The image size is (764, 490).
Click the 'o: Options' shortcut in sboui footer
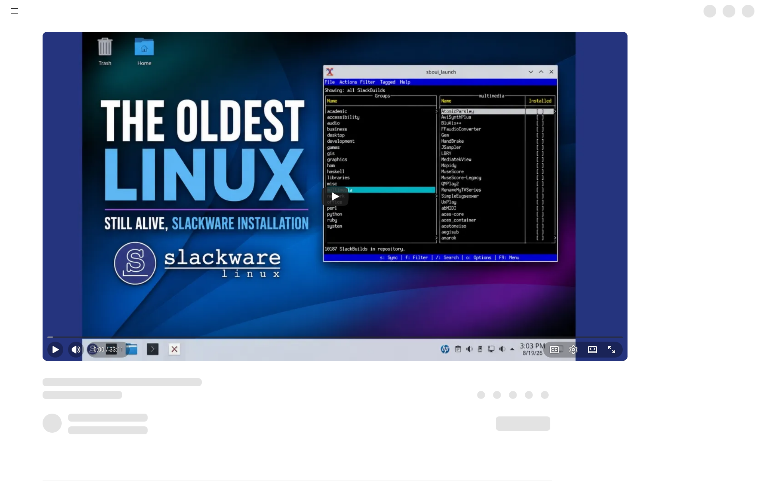(x=479, y=258)
